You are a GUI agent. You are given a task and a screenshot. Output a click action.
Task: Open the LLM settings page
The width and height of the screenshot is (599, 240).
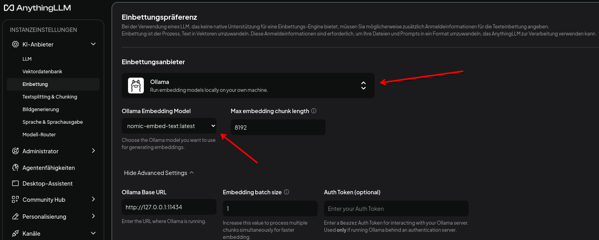click(x=27, y=59)
